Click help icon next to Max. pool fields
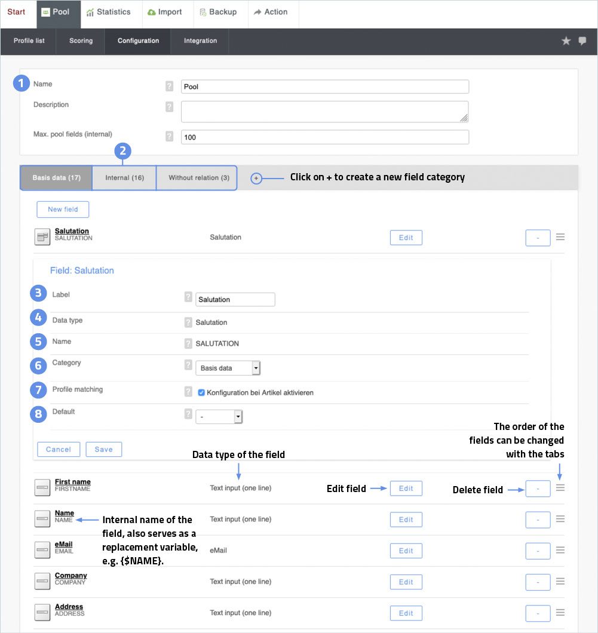The width and height of the screenshot is (598, 633). coord(169,137)
